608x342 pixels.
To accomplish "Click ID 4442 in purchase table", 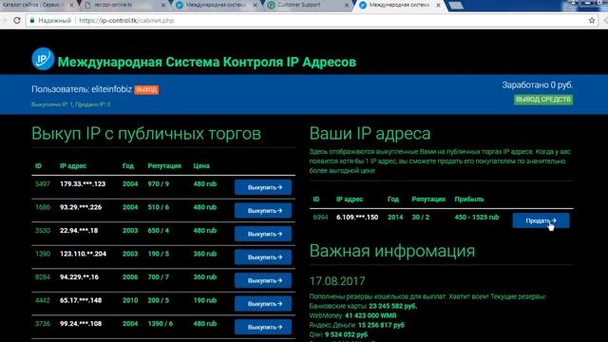I will (42, 300).
